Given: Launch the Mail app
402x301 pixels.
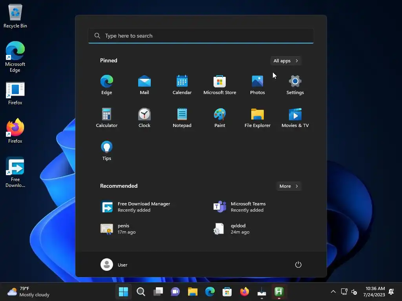Looking at the screenshot, I should [x=144, y=85].
